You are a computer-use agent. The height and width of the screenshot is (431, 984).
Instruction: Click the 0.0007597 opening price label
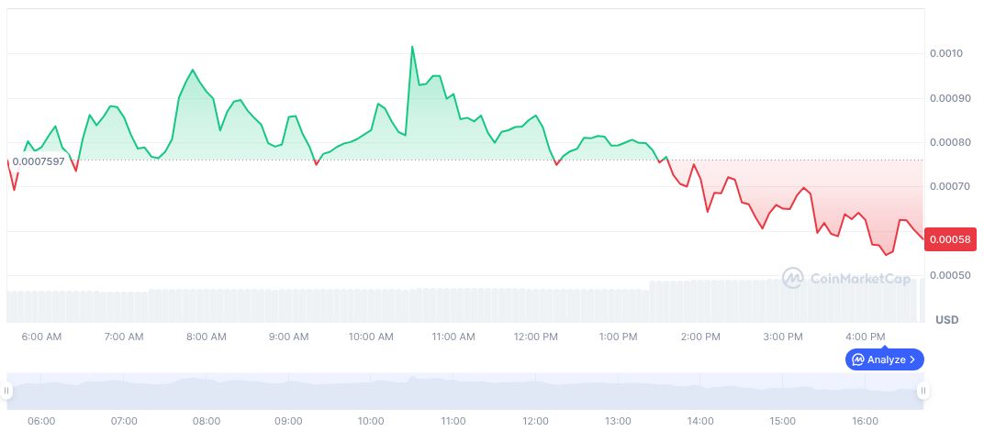[39, 162]
